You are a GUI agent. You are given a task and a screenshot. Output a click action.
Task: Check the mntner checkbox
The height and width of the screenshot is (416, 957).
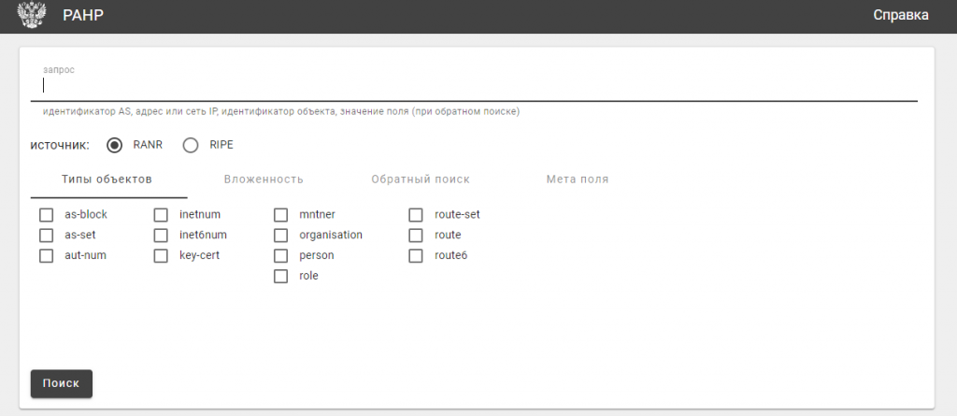pos(281,215)
